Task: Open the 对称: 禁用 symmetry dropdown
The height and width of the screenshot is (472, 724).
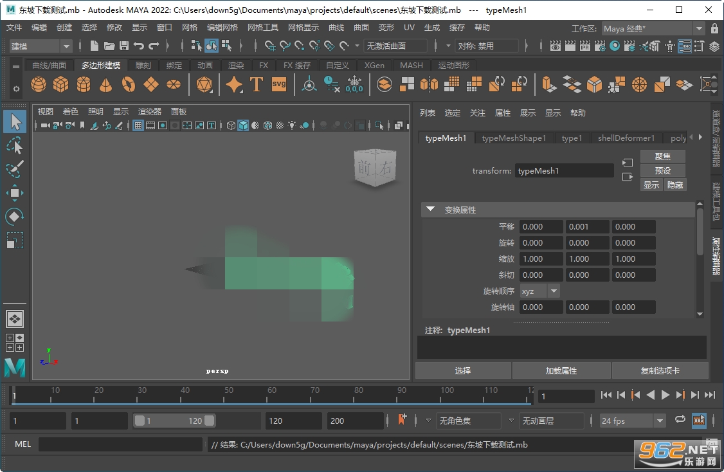Action: point(487,46)
